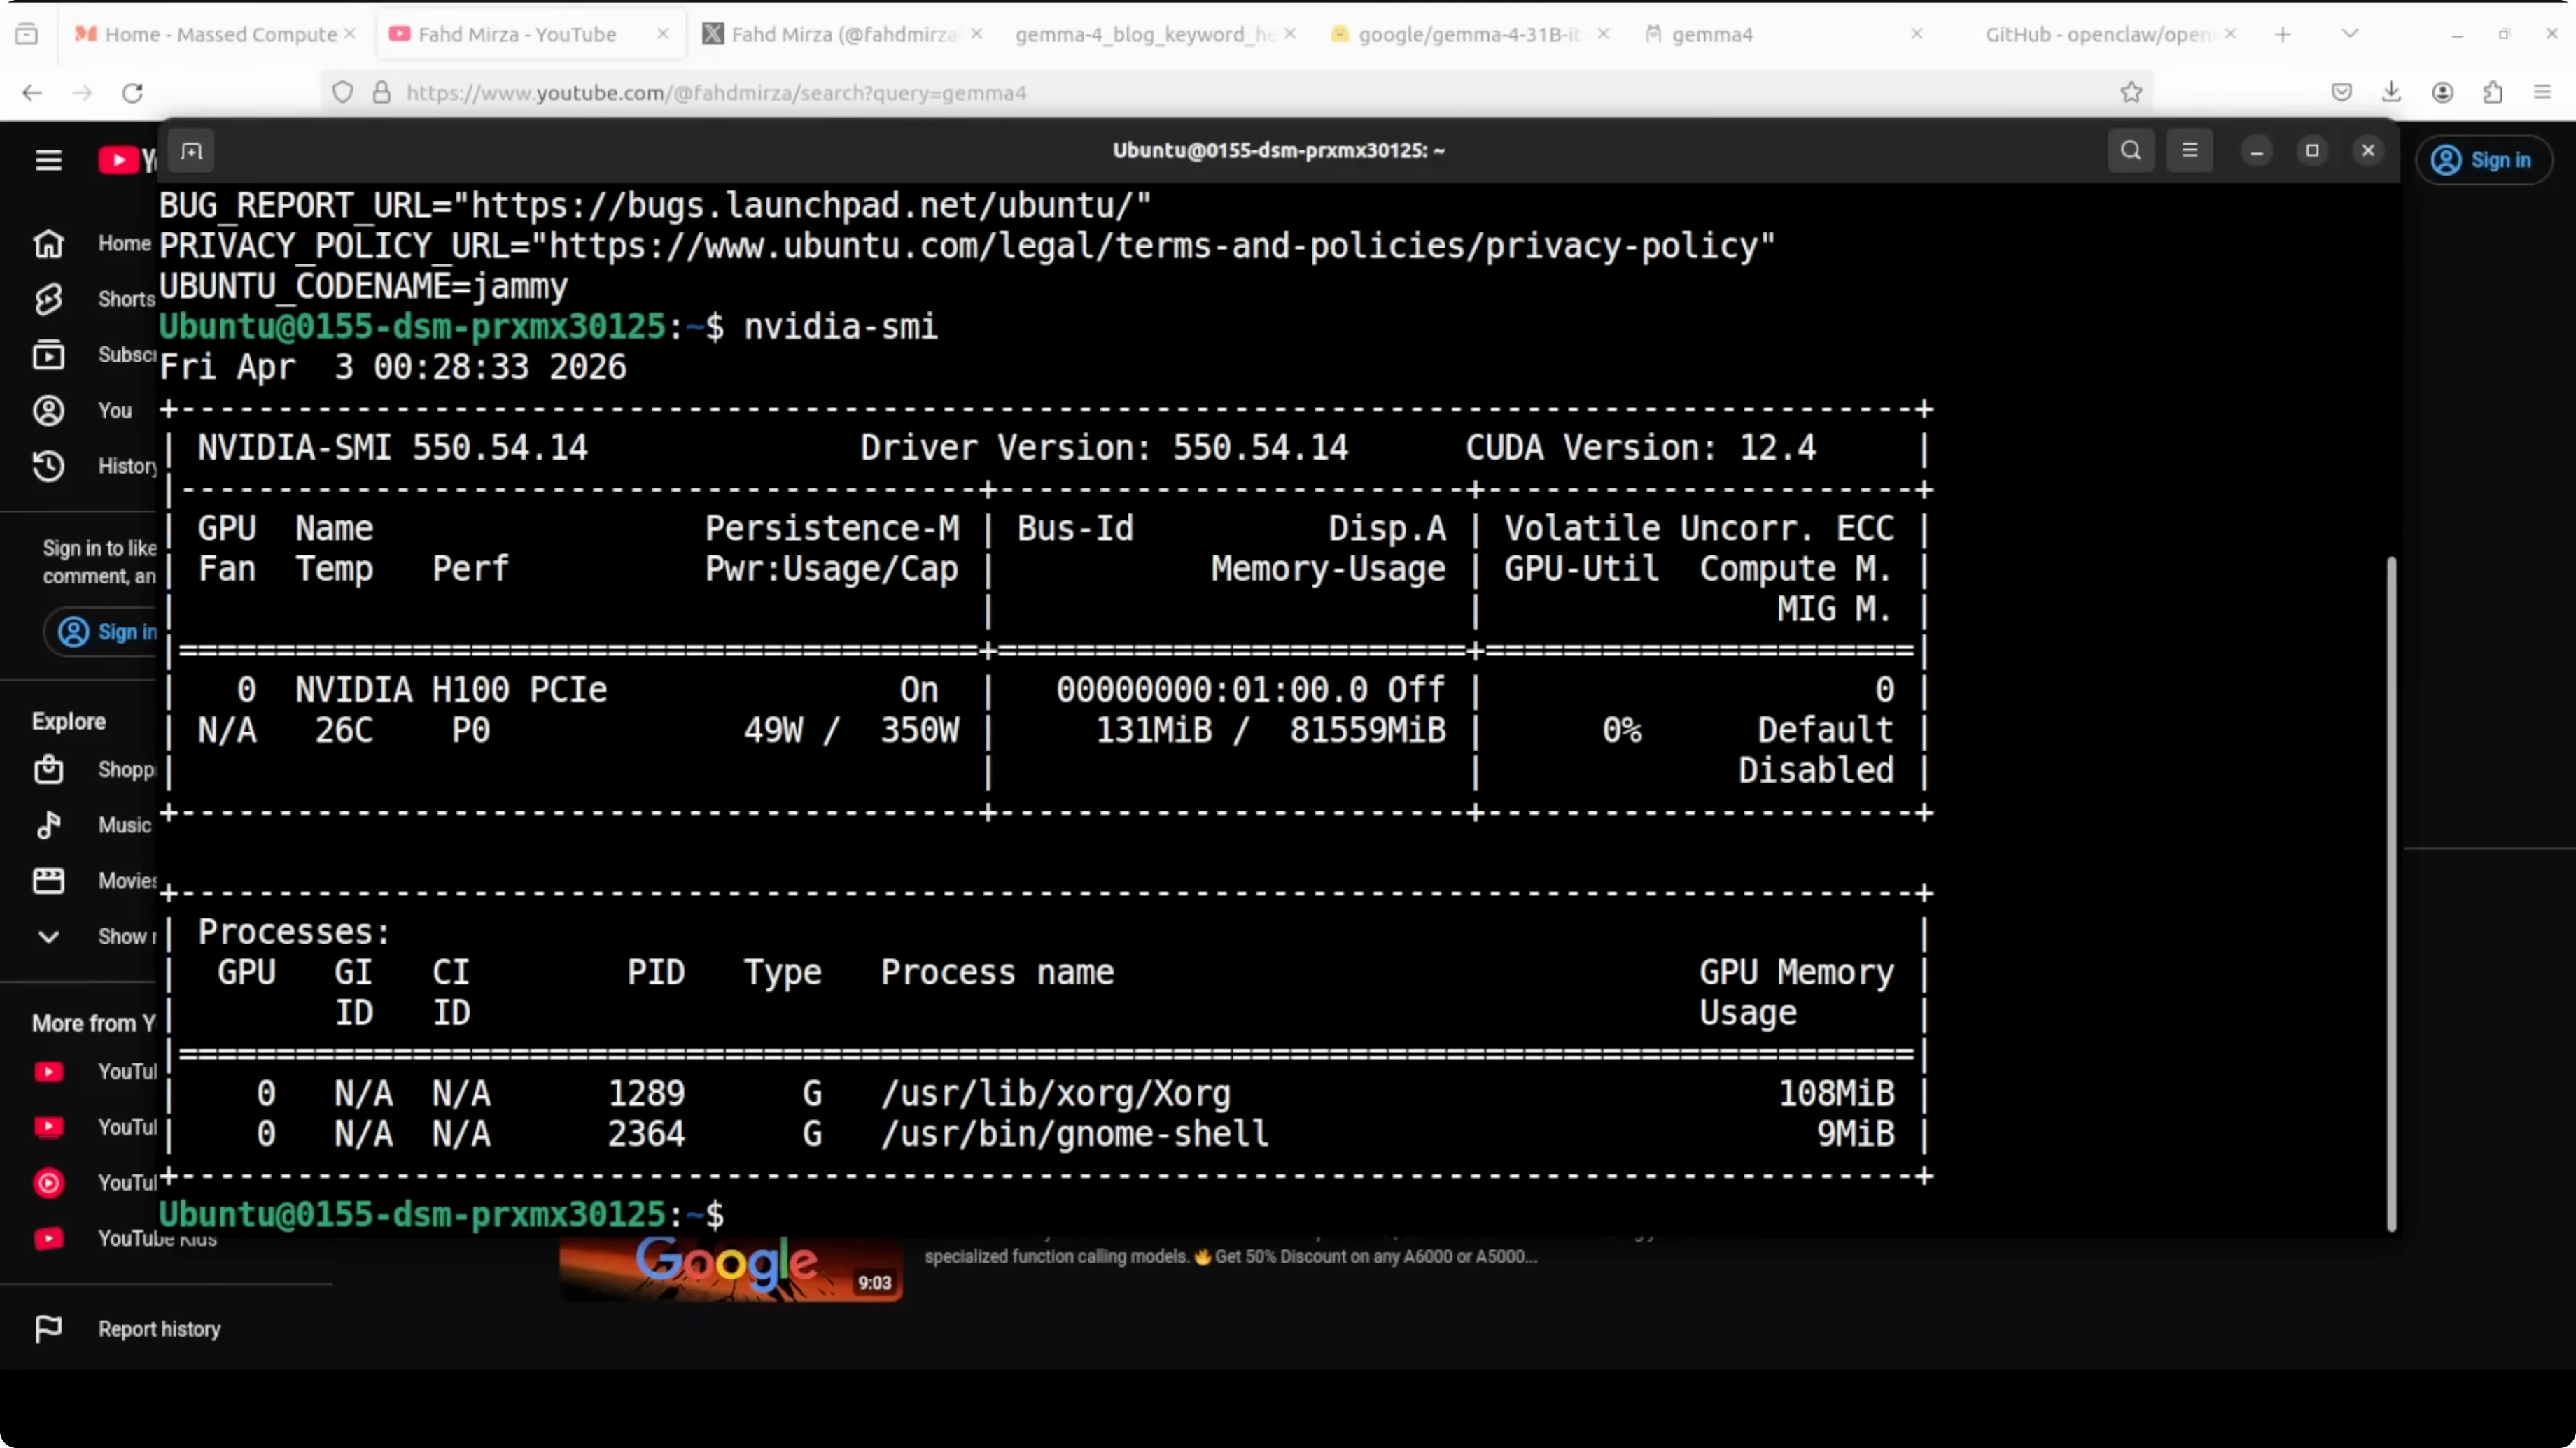Click the top-right Sign in button

point(2484,160)
